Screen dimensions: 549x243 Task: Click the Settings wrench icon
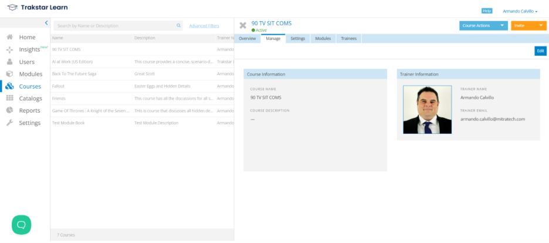coord(10,123)
